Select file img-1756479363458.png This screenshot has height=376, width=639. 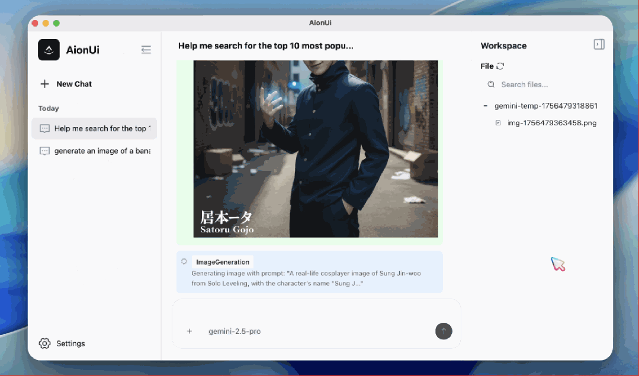(x=552, y=123)
